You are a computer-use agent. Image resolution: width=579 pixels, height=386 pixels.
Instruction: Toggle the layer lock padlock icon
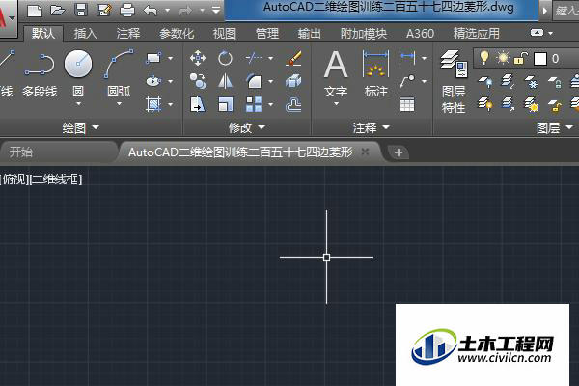(520, 58)
